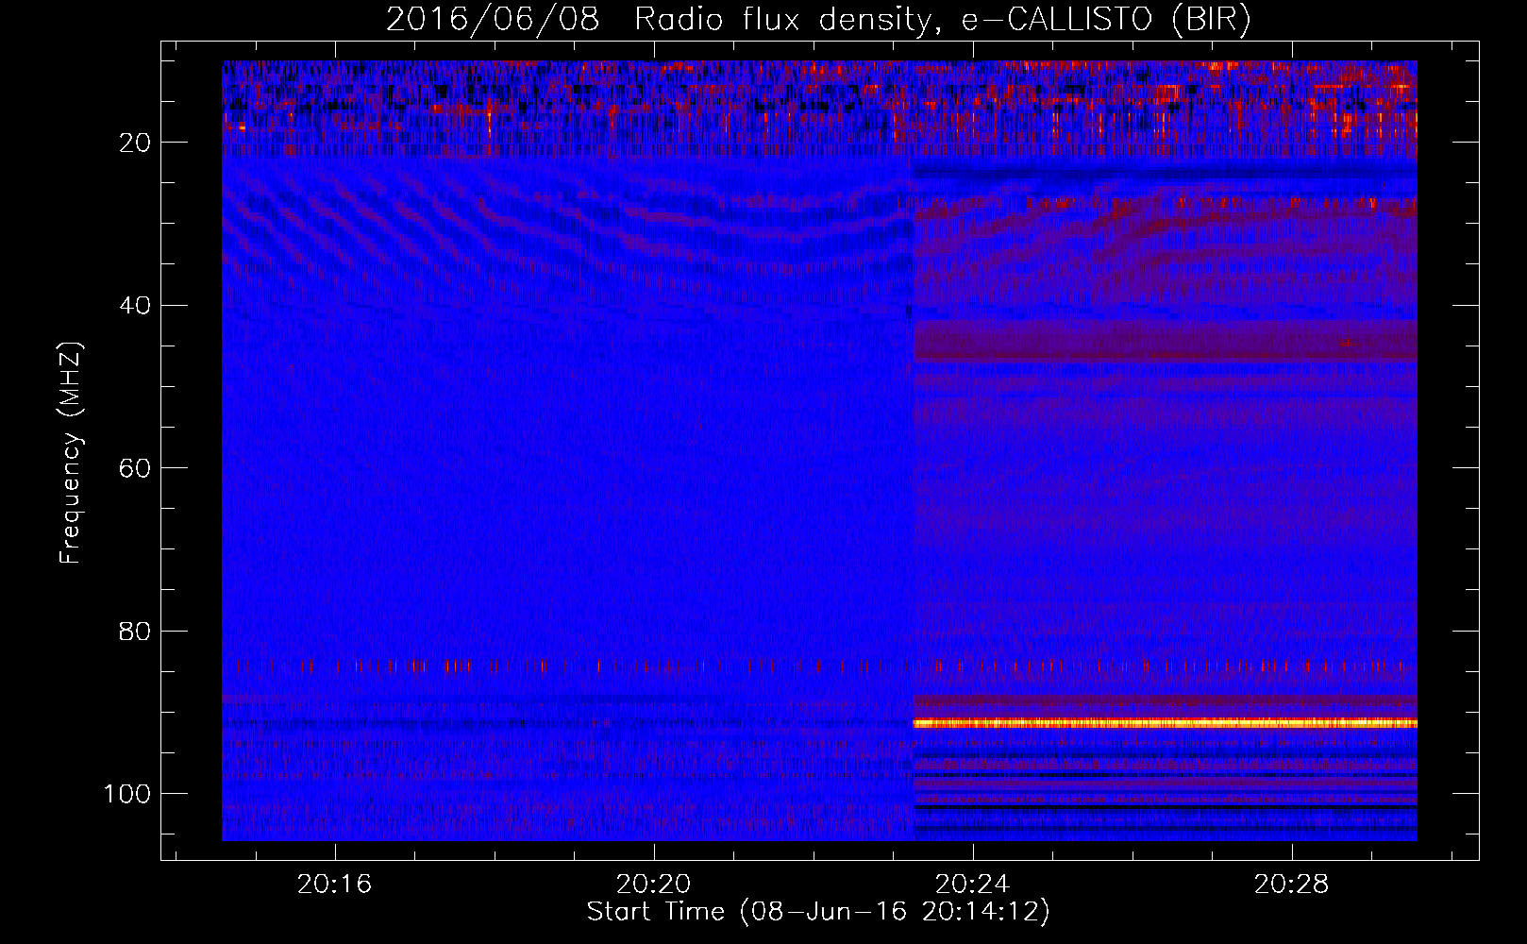Click the "Start Time (08-Jun-16 20:14:12)" x-axis label

click(x=818, y=912)
